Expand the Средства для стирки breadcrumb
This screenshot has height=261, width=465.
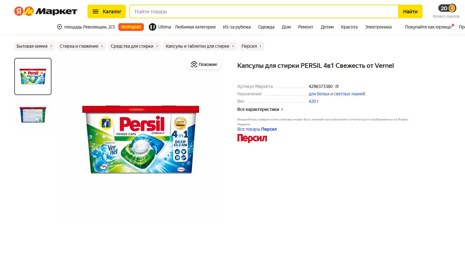(x=135, y=46)
